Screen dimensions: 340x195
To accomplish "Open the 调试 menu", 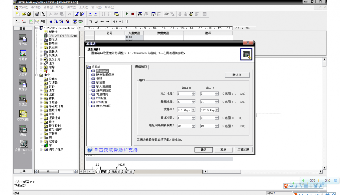I will pyautogui.click(x=71, y=7).
